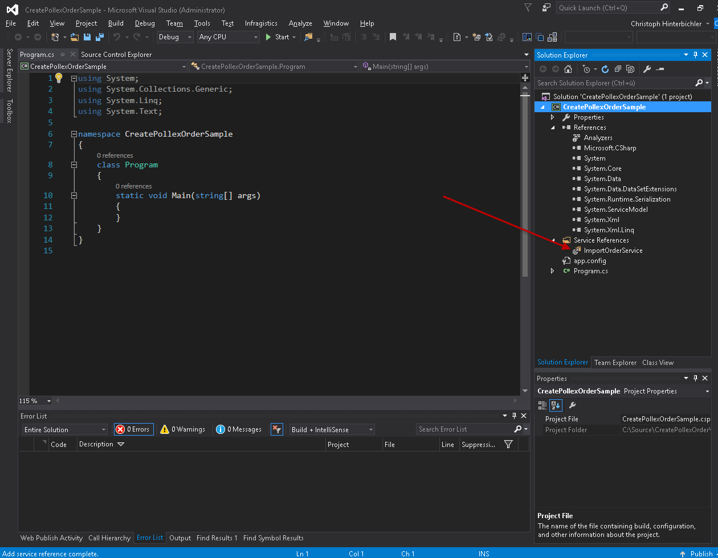
Task: Click the Save All toolbar icon
Action: point(99,37)
